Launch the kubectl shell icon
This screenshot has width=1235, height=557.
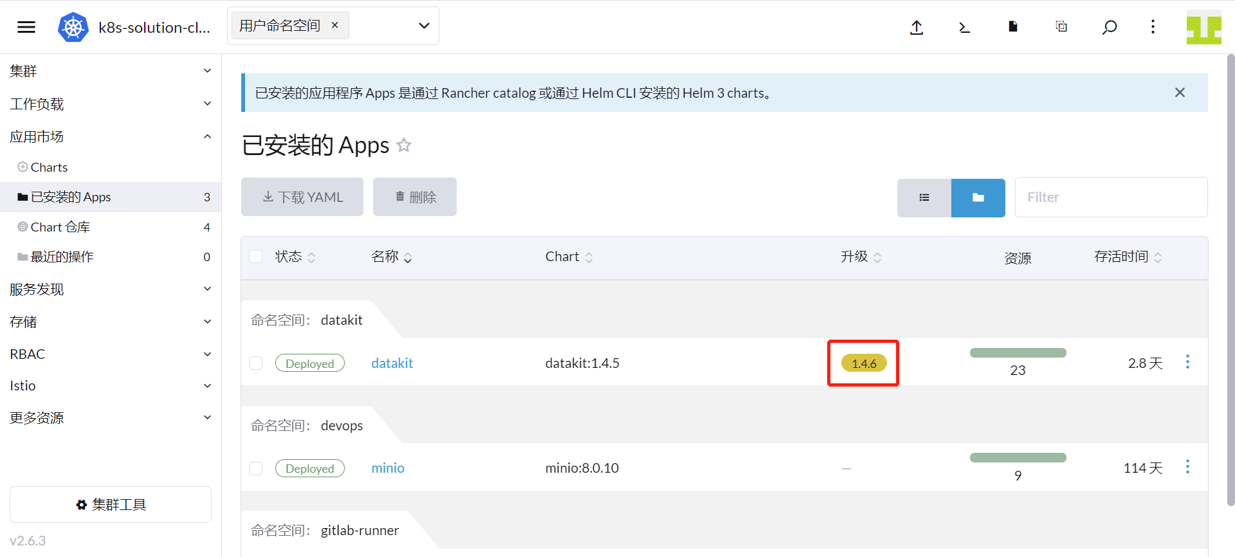pos(964,27)
